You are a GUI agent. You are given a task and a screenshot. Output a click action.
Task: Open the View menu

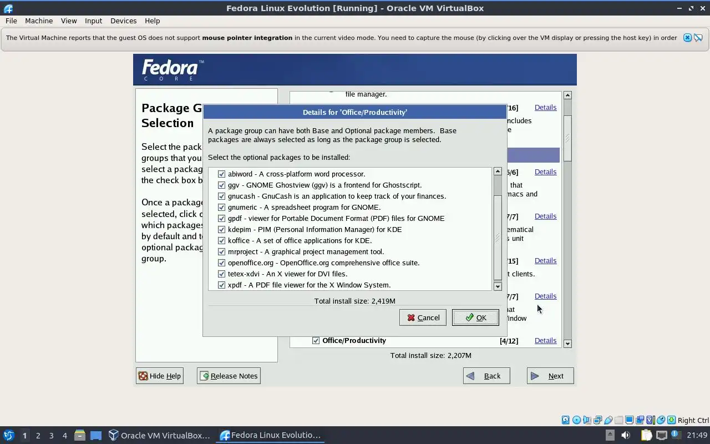click(x=69, y=21)
